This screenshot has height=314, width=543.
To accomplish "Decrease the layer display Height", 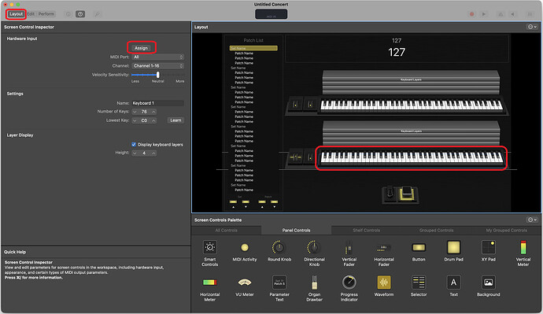I will point(135,153).
